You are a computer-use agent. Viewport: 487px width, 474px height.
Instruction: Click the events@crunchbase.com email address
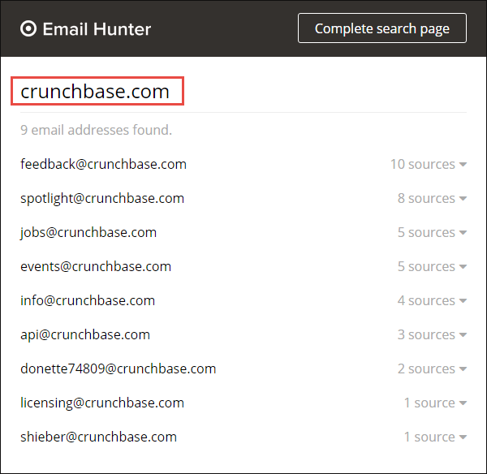point(96,266)
